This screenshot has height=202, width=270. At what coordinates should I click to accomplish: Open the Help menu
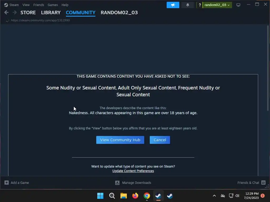65,5
